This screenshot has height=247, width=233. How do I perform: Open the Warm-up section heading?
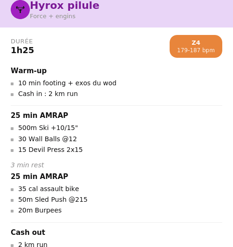coord(29,70)
